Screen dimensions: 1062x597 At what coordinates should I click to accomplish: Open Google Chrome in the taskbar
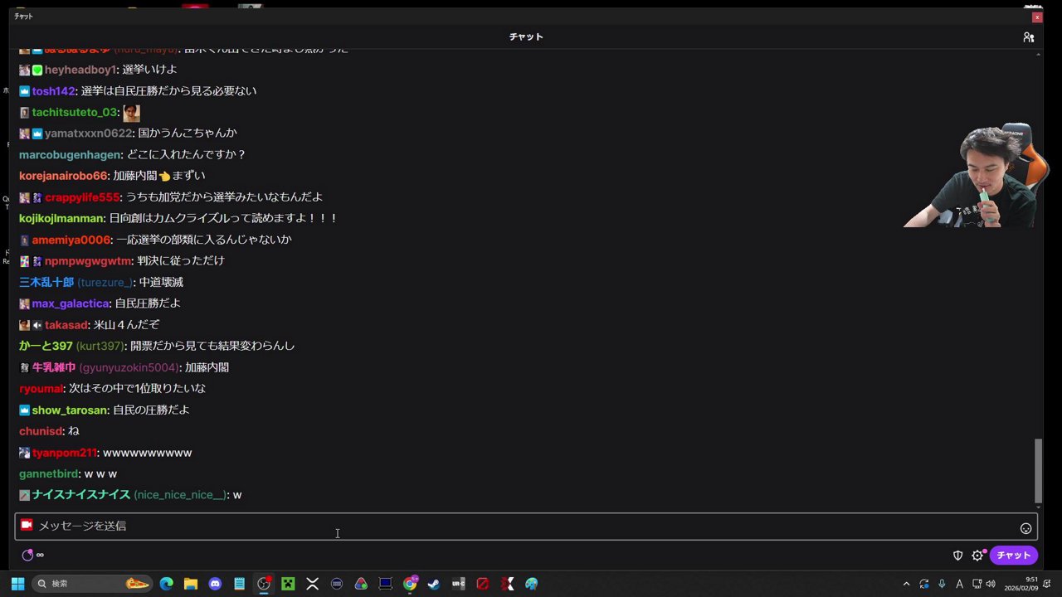(x=409, y=584)
